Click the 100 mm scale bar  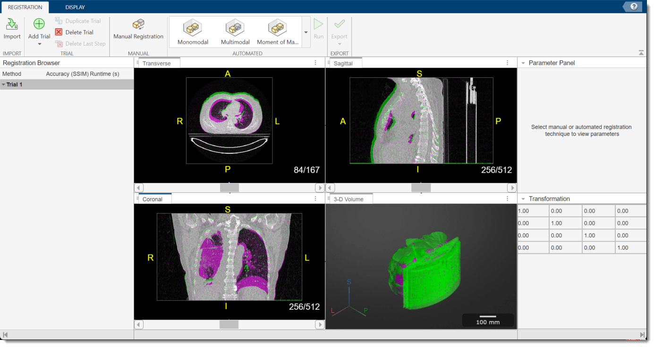[488, 320]
